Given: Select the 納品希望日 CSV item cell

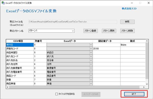Looking at the screenshot, I should pyautogui.click(x=20, y=53).
